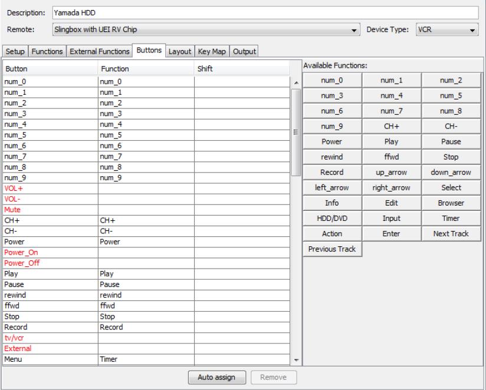Pick the up_arrow function button
This screenshot has width=486, height=390.
392,173
